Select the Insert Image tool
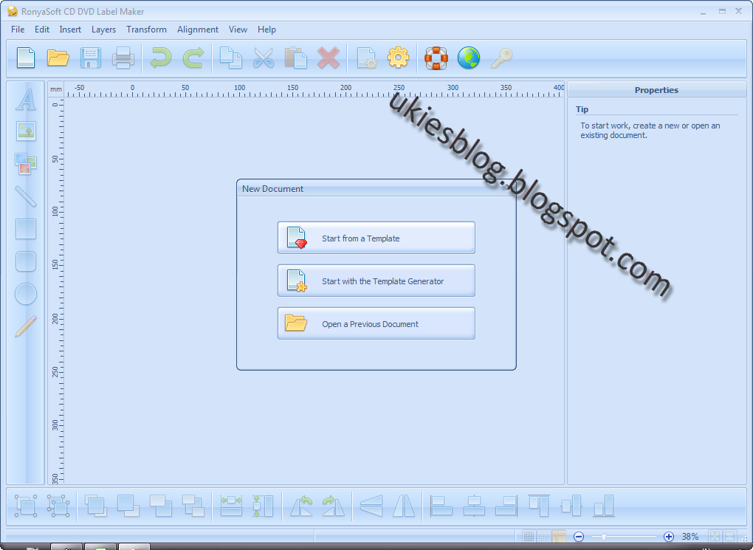Viewport: 753px width, 550px height. pyautogui.click(x=25, y=132)
